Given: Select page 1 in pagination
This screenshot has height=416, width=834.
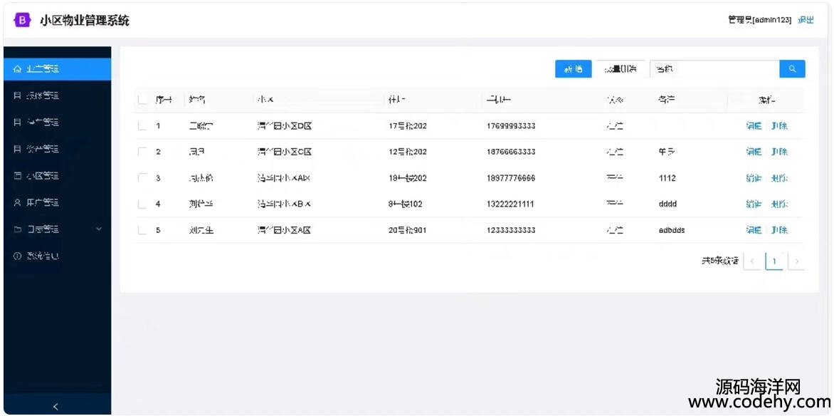Looking at the screenshot, I should click(774, 261).
